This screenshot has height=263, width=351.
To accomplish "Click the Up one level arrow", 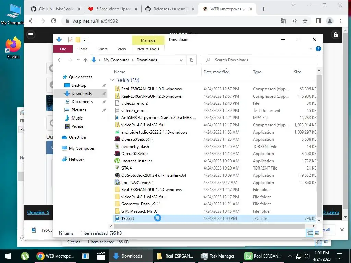I will 85,60.
